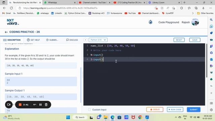Viewport: 215px width, 121px height.
Task: Open the Favorites list icon
Action: coord(189,8)
